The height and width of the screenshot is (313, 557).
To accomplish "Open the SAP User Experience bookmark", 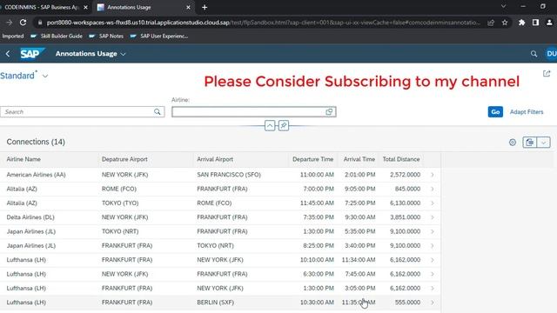I will point(159,36).
